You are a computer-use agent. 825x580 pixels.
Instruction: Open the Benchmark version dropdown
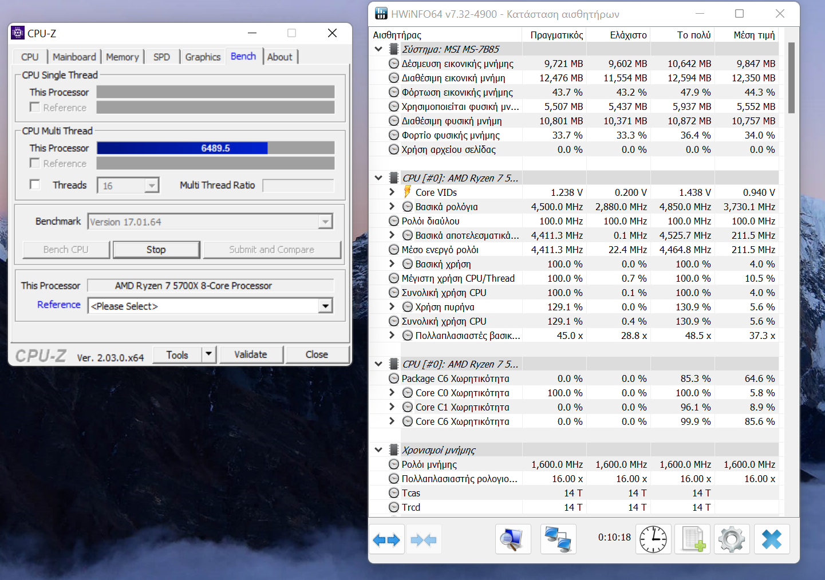pyautogui.click(x=325, y=222)
